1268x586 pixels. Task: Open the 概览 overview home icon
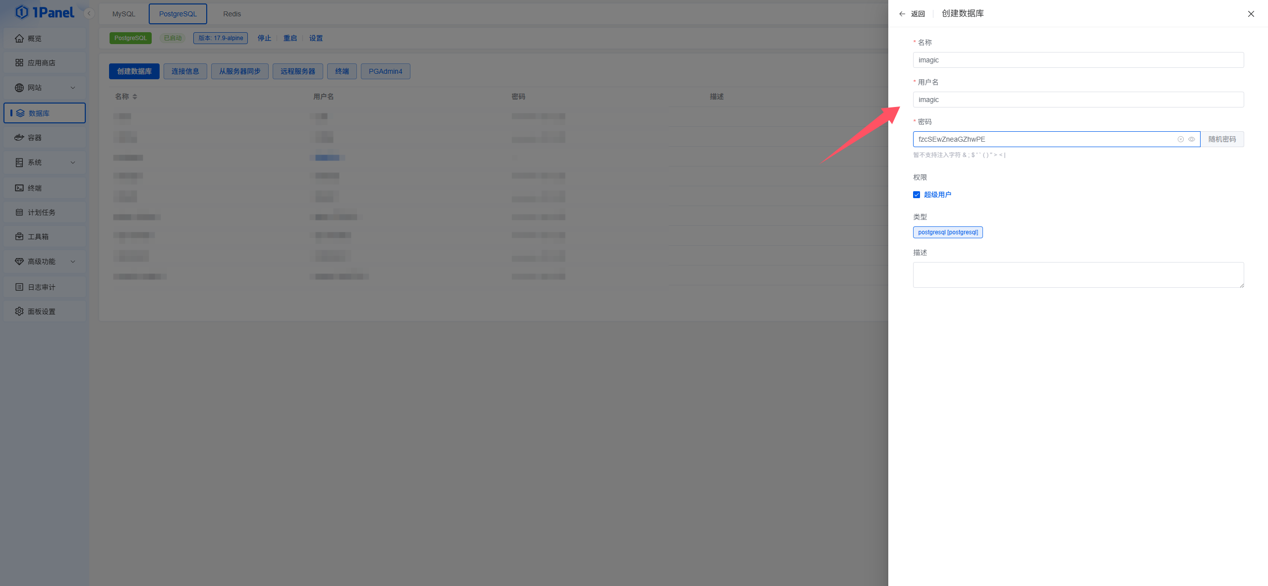tap(19, 38)
